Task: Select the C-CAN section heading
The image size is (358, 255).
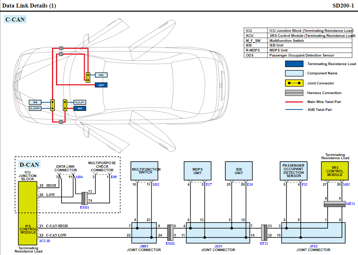Action: click(15, 20)
